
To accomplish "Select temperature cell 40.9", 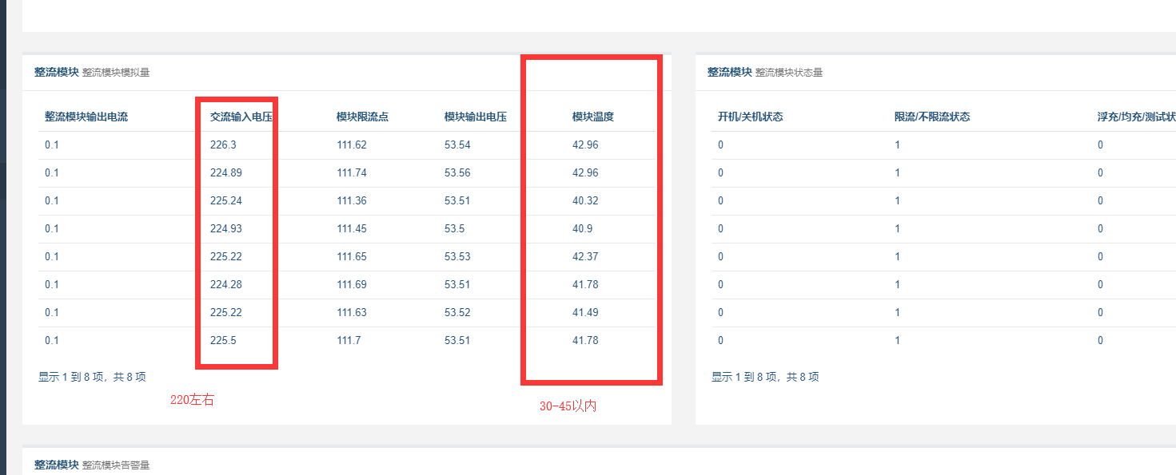I will tap(582, 228).
